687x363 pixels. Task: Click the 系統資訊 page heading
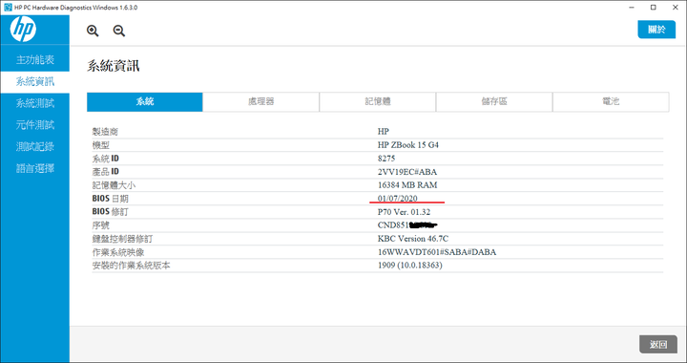point(113,66)
